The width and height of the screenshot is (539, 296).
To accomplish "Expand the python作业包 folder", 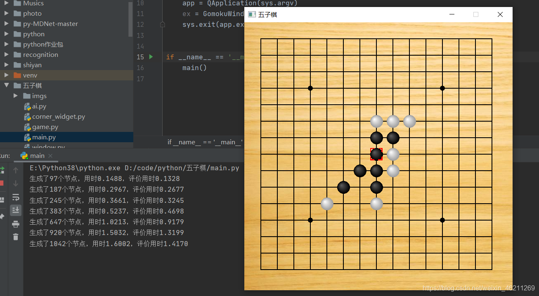I will [x=6, y=45].
